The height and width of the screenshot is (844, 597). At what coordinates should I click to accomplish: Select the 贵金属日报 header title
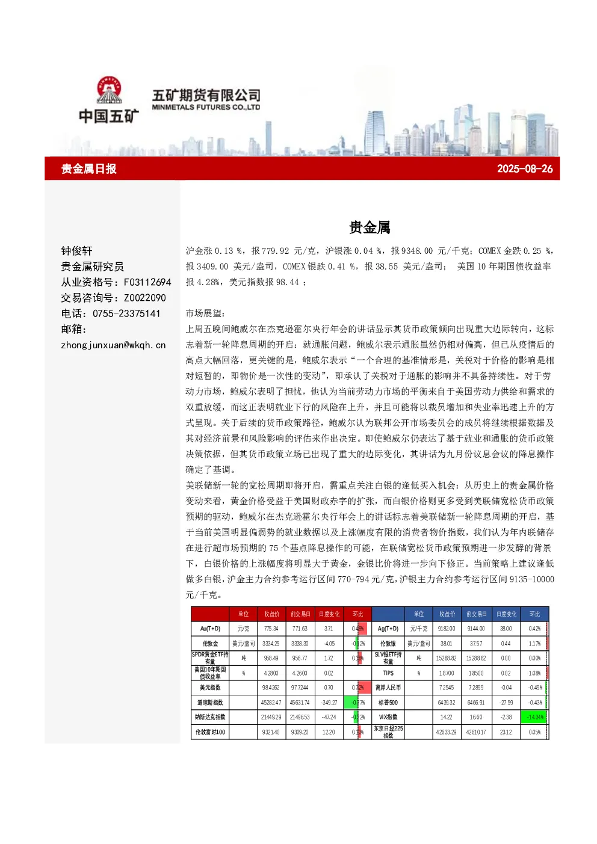point(88,169)
